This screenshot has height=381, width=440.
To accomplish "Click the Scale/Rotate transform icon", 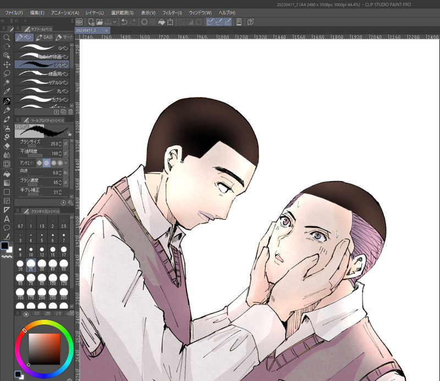I will point(170,22).
